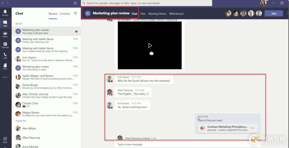Open the Christie Cline GIF chat
This screenshot has width=289, height=148.
click(x=46, y=105)
